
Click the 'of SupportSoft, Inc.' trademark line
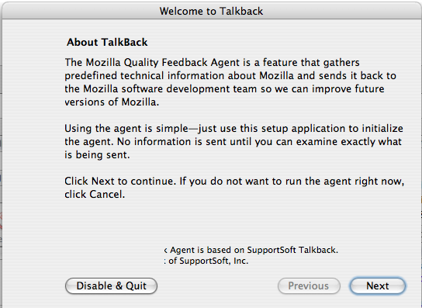(209, 261)
